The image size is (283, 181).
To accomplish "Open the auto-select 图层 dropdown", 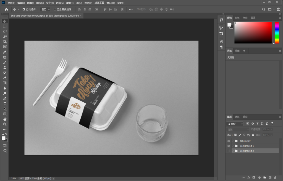I will pos(45,9).
